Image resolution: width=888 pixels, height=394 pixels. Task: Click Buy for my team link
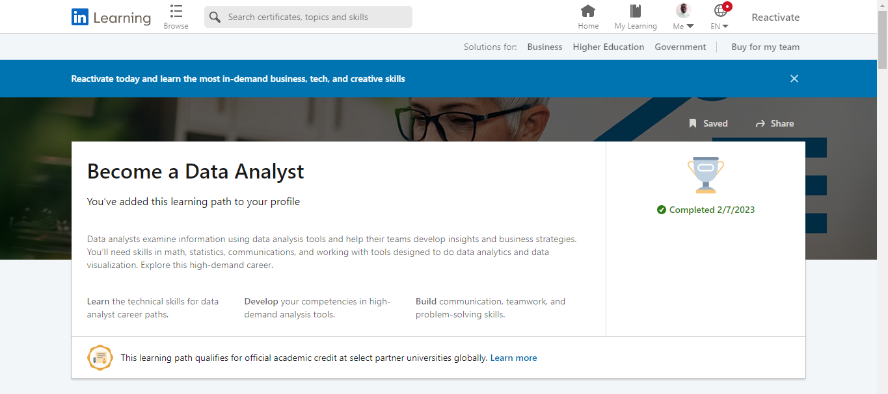tap(766, 47)
